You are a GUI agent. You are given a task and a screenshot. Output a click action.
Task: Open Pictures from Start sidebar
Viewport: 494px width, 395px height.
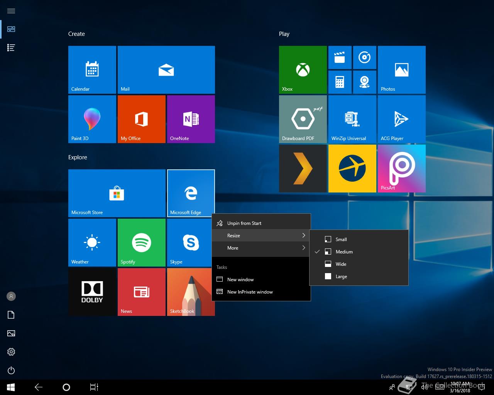tap(11, 333)
